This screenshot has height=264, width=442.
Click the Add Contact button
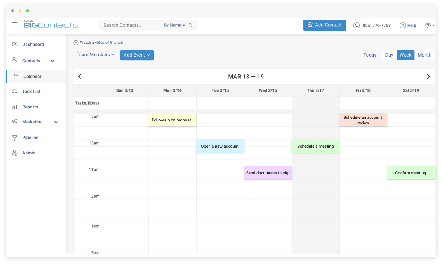(x=324, y=25)
